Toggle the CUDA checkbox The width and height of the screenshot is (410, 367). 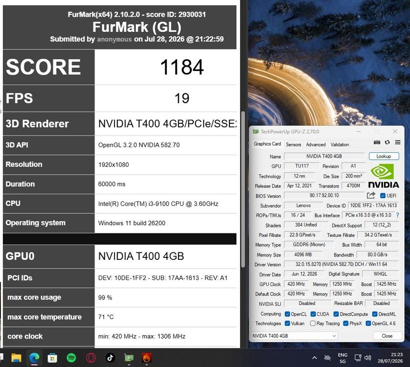pyautogui.click(x=313, y=314)
